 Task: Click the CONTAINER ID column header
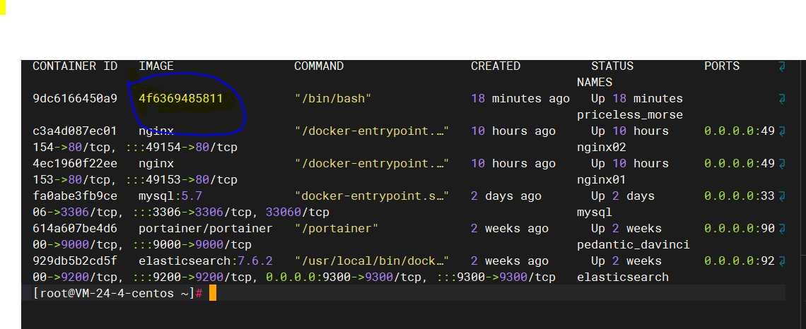pos(75,66)
